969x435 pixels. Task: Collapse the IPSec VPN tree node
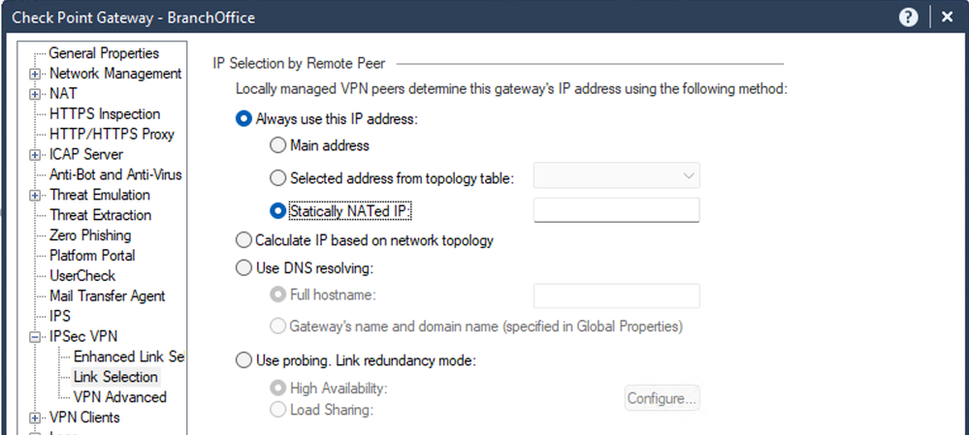pyautogui.click(x=36, y=337)
